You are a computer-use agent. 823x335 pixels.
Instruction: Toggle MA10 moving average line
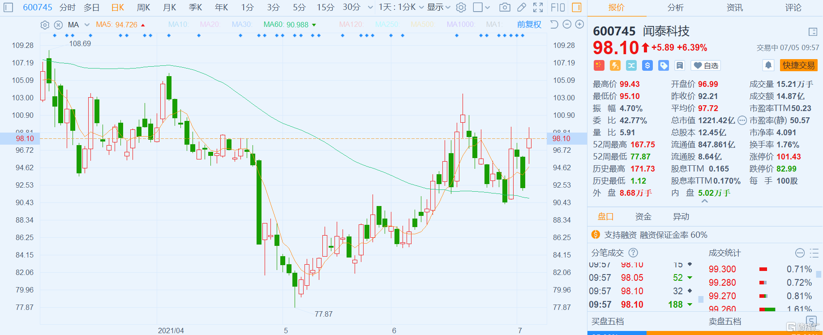click(x=179, y=25)
